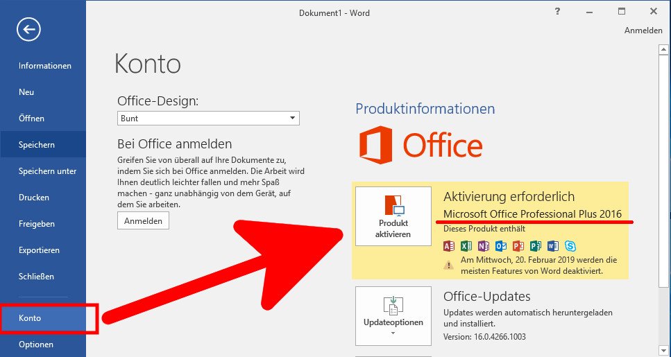671x357 pixels.
Task: Click Anmelden button under Bei Office anmelden
Action: click(x=143, y=221)
